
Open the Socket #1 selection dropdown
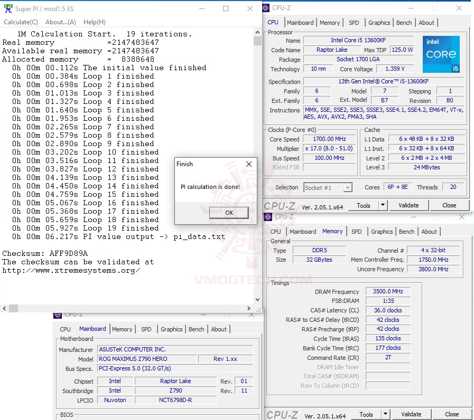348,187
